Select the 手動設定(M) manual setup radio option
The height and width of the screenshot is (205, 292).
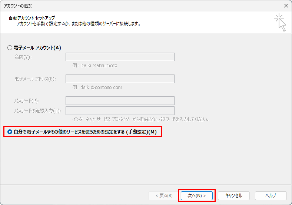pyautogui.click(x=10, y=132)
